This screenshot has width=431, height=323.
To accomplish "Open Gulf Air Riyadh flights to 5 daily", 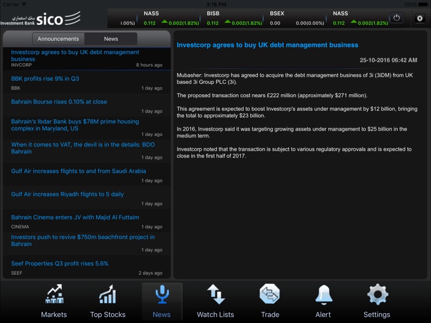I will click(x=87, y=198).
